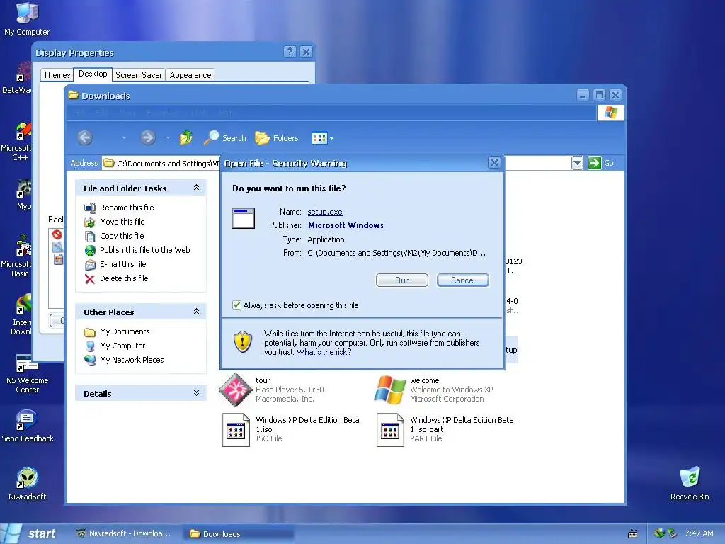Select Desktop tab in Display Properties

point(93,74)
